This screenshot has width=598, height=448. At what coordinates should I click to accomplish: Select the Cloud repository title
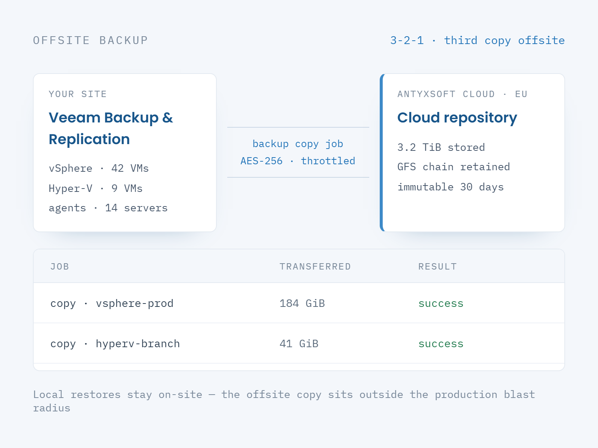[x=457, y=118]
